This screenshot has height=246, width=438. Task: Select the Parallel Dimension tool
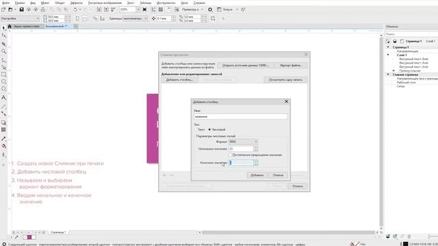3,107
